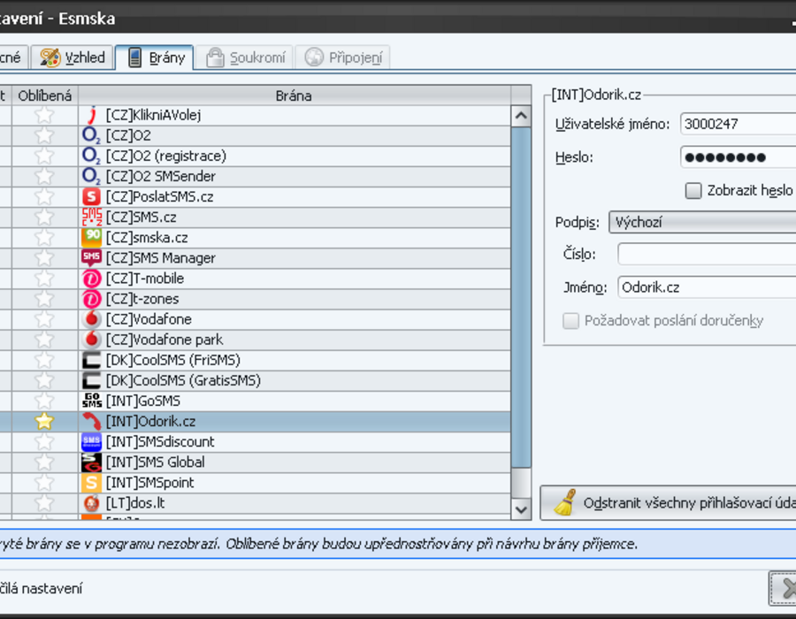
Task: Mark [CZ]SMS.cz as favorite
Action: pos(44,218)
